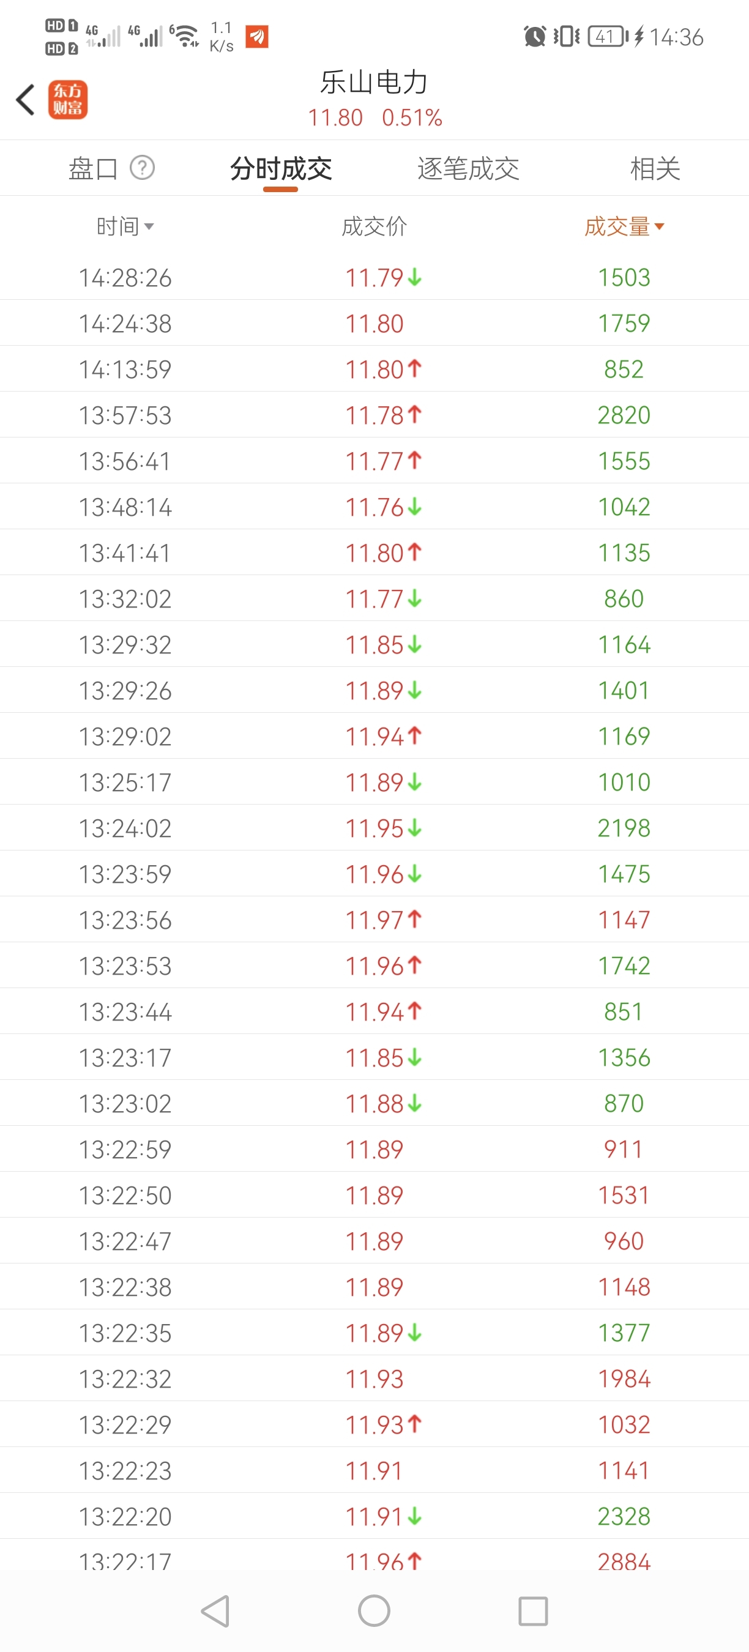Image resolution: width=749 pixels, height=1652 pixels.
Task: Tap the recent apps square button
Action: point(533,1610)
